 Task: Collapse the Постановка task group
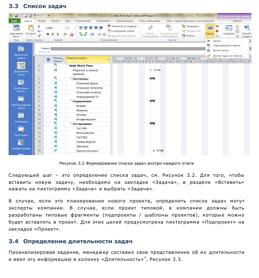[x=71, y=79]
